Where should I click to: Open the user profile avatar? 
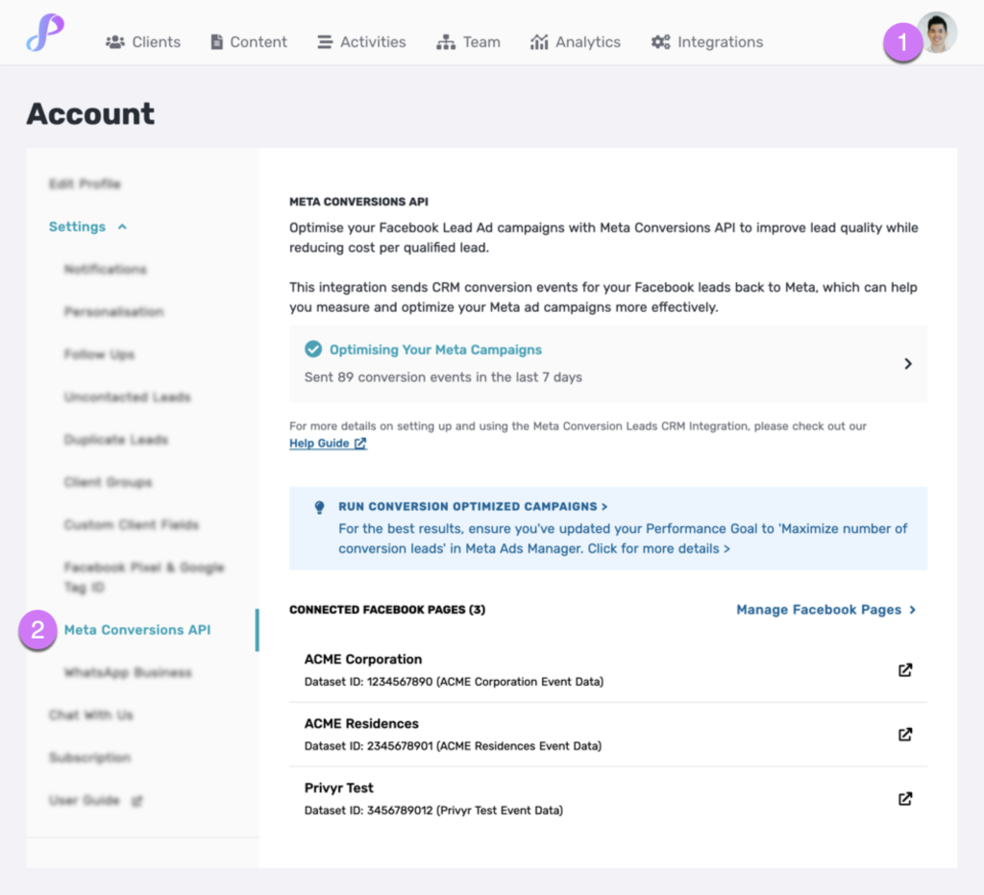tap(936, 33)
